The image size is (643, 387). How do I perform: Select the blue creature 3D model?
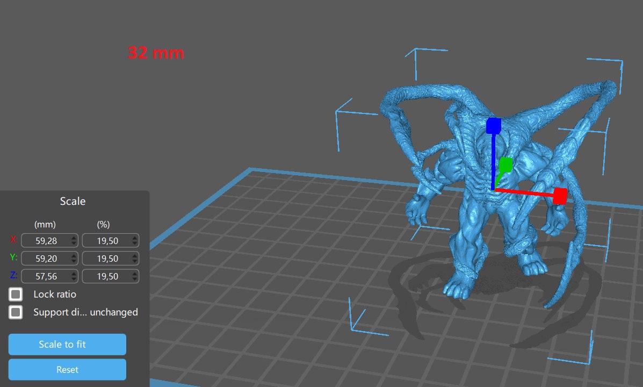click(473, 231)
